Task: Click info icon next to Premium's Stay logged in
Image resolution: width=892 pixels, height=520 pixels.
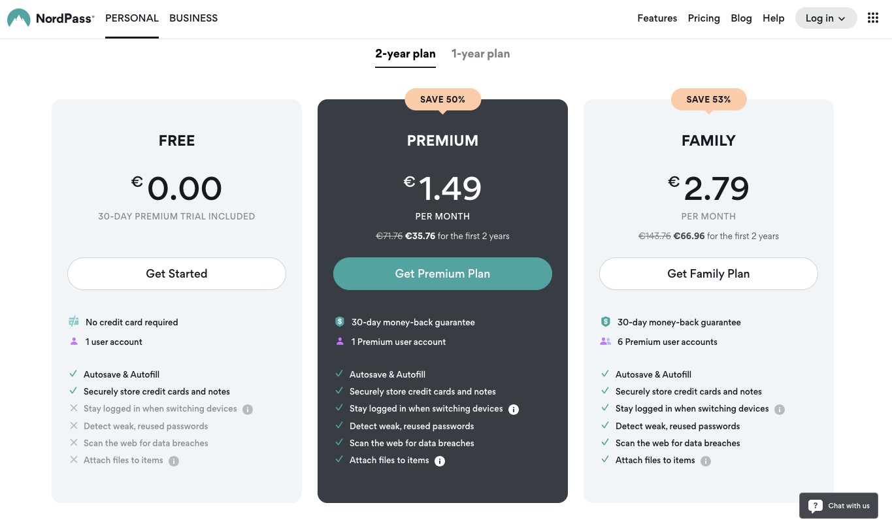Action: (514, 410)
